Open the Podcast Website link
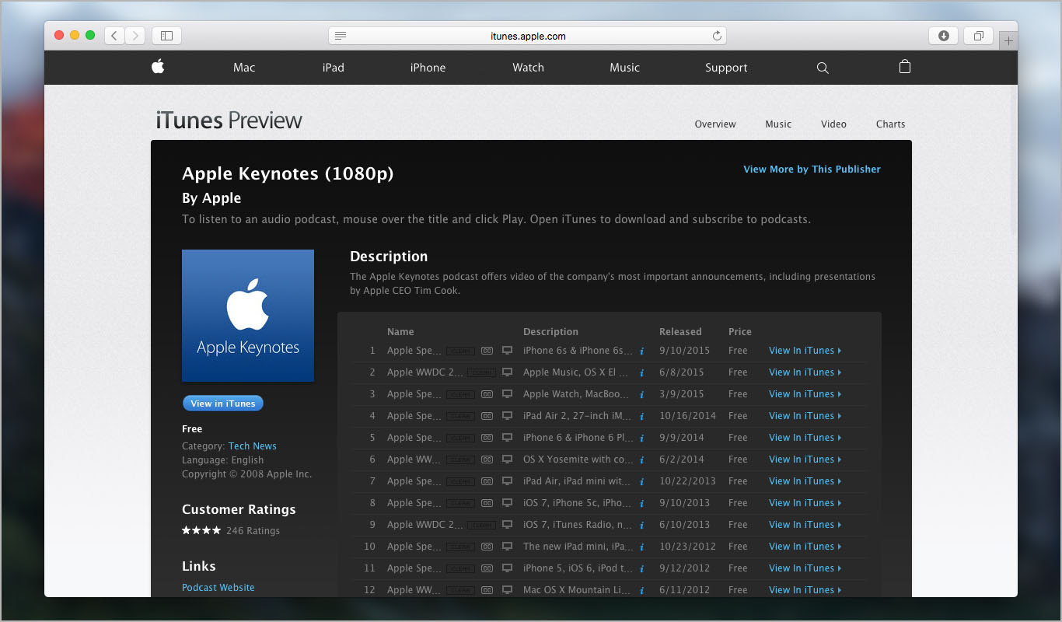The height and width of the screenshot is (622, 1062). coord(218,587)
